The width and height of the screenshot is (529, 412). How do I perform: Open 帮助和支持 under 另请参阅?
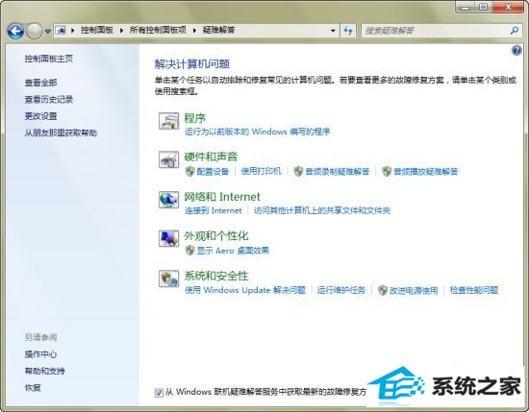pyautogui.click(x=44, y=372)
